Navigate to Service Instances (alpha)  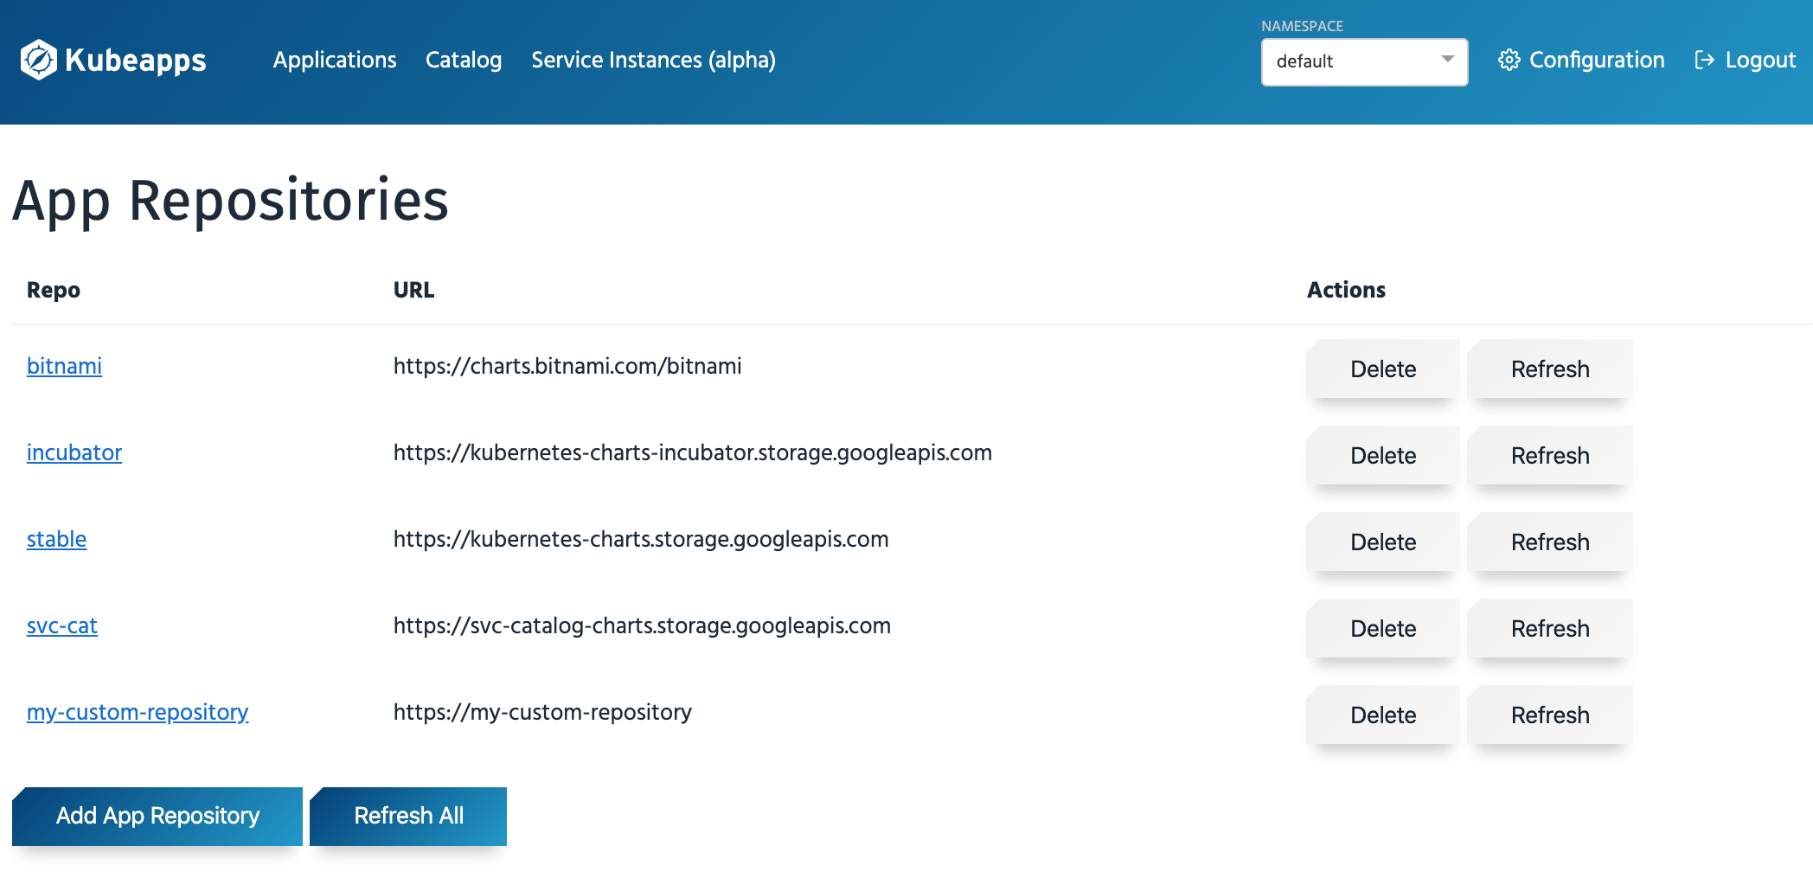653,60
